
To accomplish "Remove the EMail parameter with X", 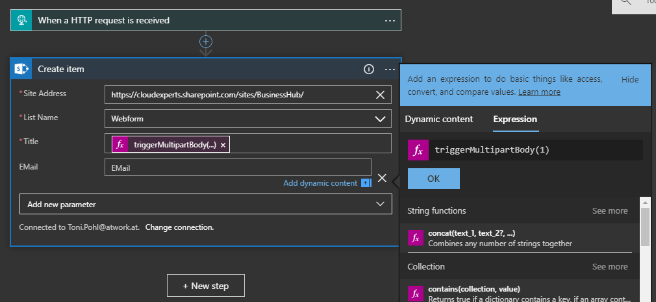I will coord(382,178).
